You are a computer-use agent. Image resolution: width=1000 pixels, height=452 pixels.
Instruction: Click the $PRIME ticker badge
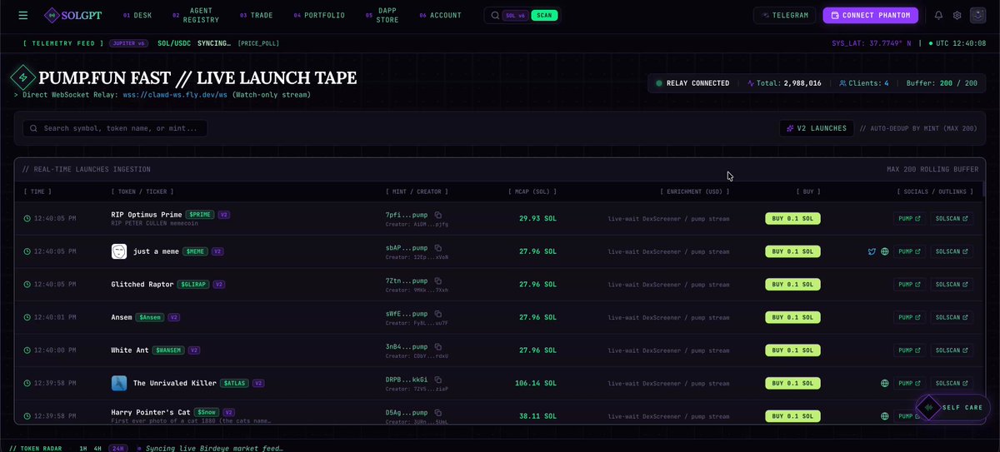[200, 214]
